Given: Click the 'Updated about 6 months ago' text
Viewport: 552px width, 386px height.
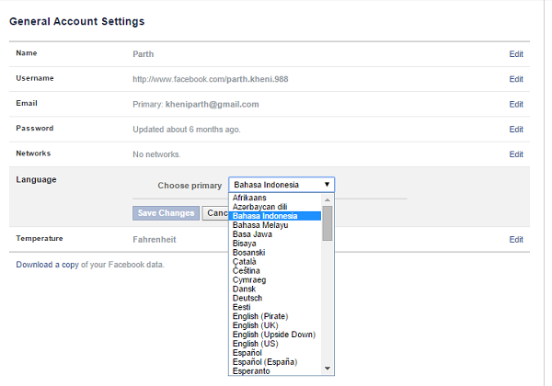Looking at the screenshot, I should click(187, 130).
